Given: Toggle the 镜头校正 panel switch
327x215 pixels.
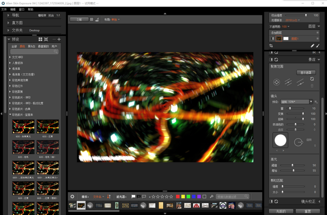Looking at the screenshot, I should [271, 201].
